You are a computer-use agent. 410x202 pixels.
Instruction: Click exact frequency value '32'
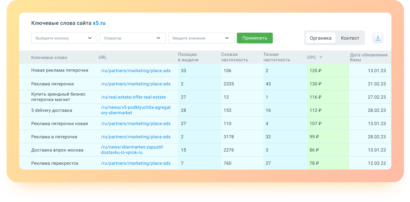coord(268,137)
